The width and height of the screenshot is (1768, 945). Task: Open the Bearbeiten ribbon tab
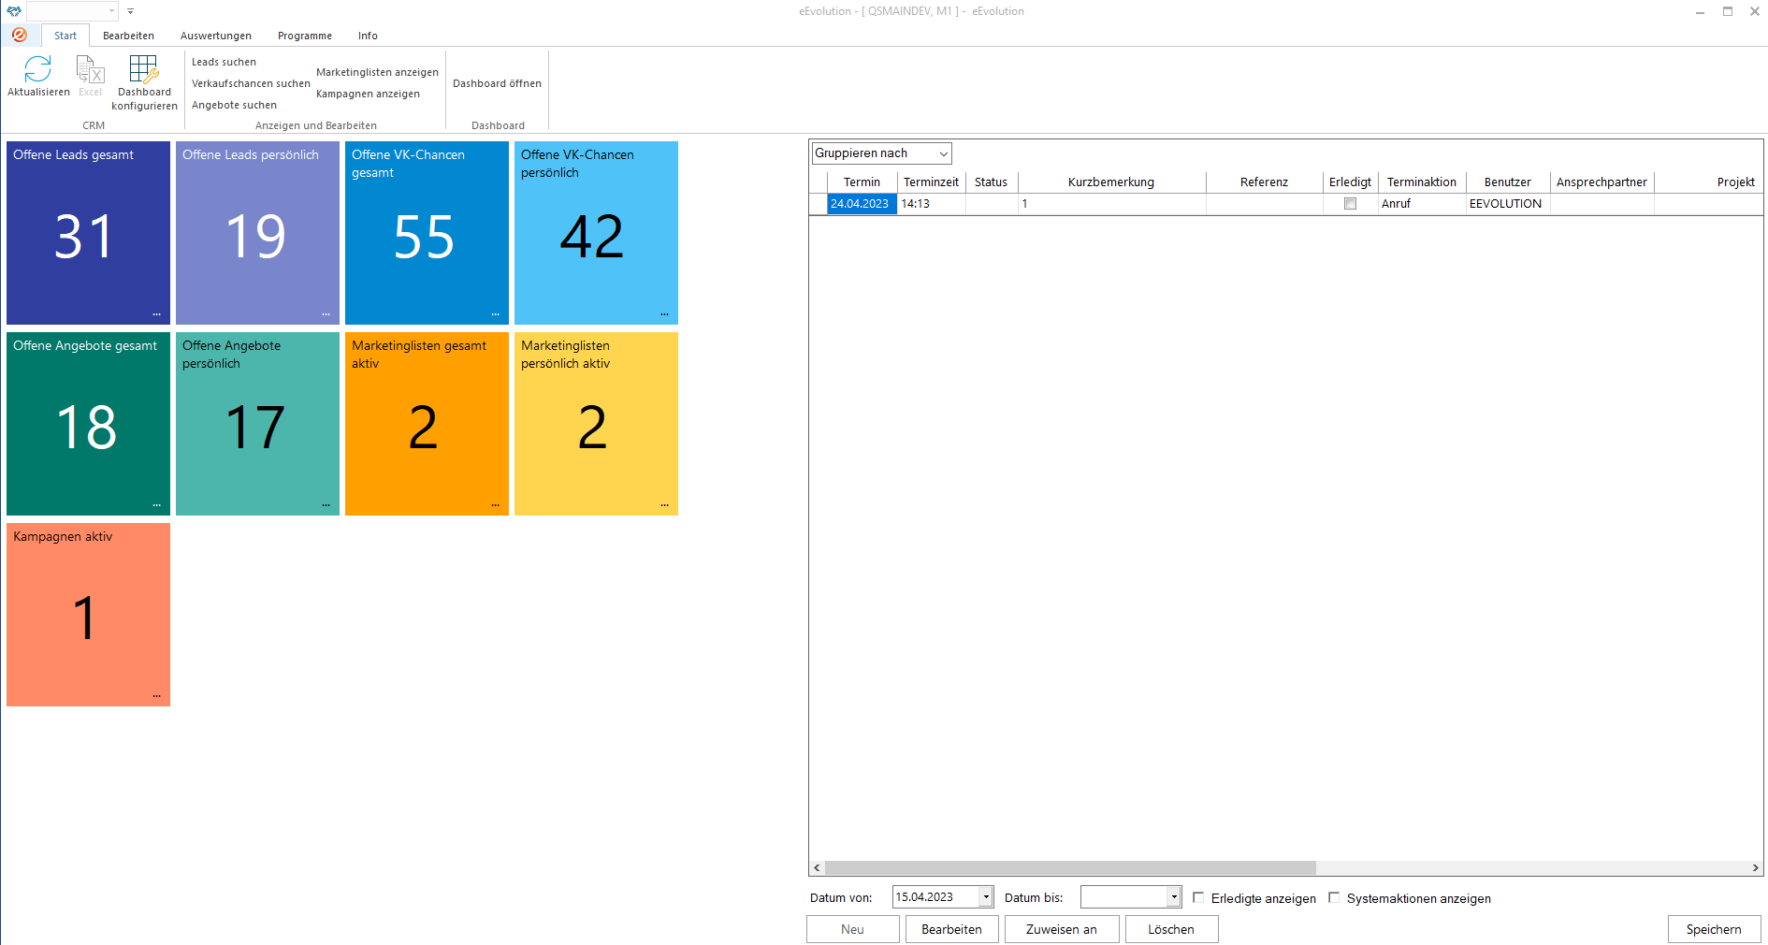[128, 36]
